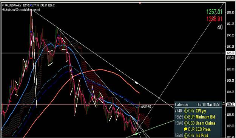
Task: Click the info icon for CNY Ind Prod
Action: pyautogui.click(x=186, y=135)
